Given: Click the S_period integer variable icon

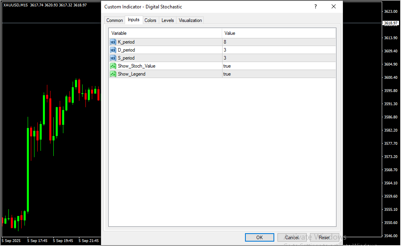Looking at the screenshot, I should point(113,58).
